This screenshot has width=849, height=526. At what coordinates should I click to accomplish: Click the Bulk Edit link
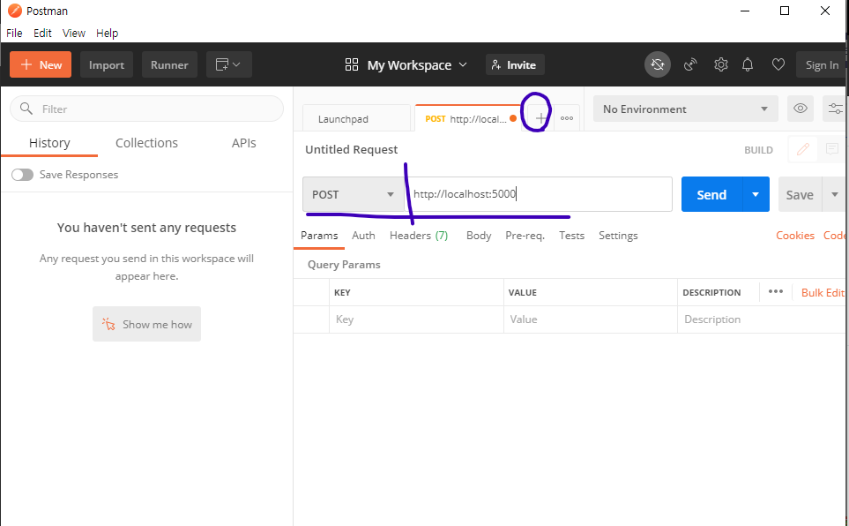pos(823,293)
